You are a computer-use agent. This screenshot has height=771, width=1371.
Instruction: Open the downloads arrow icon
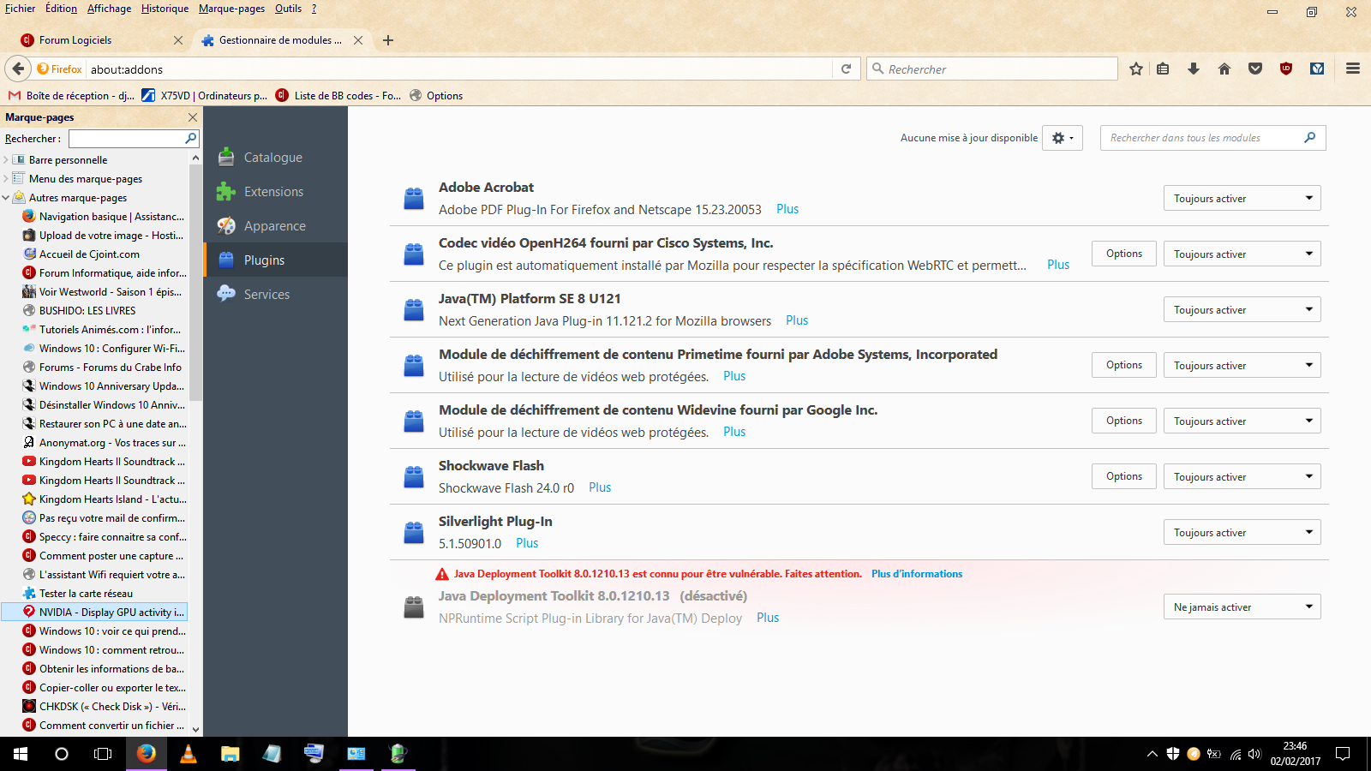[x=1194, y=69]
